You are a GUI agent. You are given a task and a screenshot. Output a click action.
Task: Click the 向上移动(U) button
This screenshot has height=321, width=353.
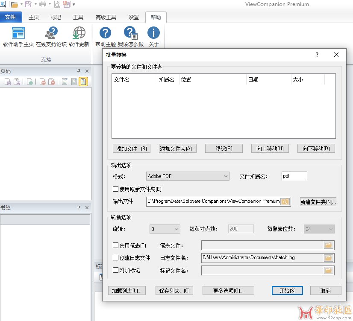pos(270,149)
